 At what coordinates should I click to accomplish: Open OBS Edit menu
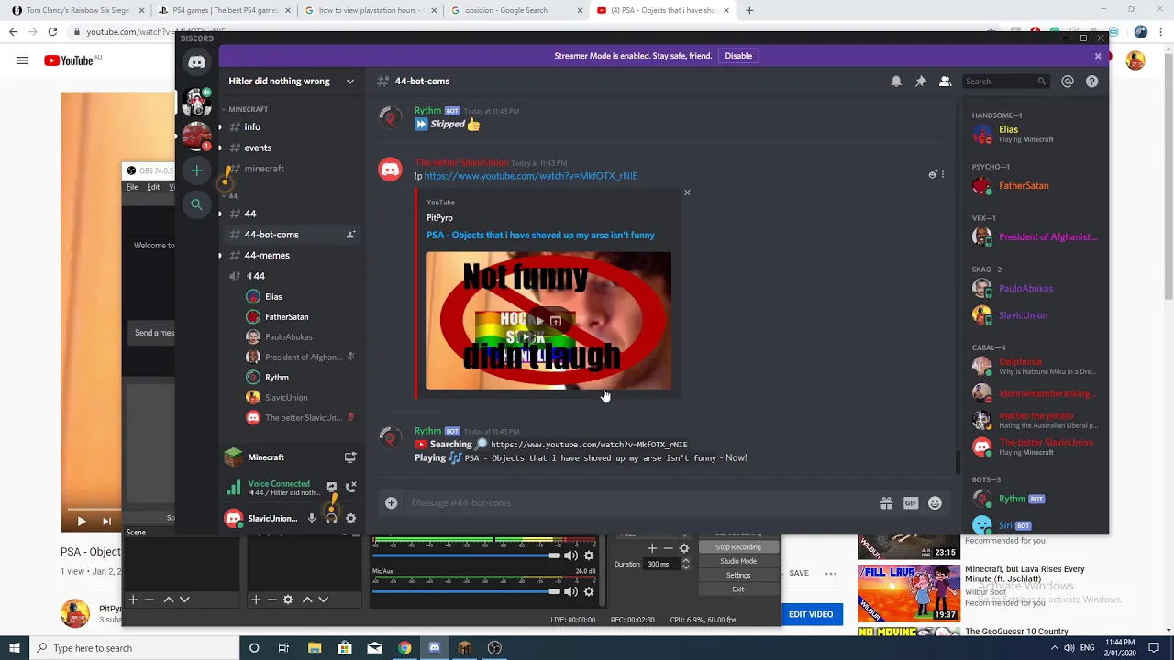tap(153, 187)
